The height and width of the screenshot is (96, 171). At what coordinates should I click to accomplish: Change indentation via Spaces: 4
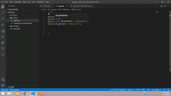[x=131, y=90]
